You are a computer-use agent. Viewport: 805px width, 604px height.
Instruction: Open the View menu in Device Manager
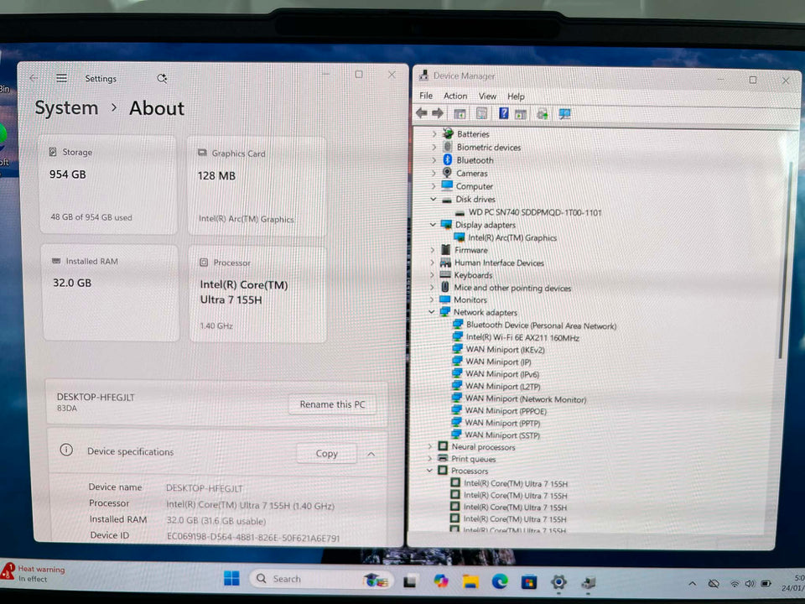[487, 96]
